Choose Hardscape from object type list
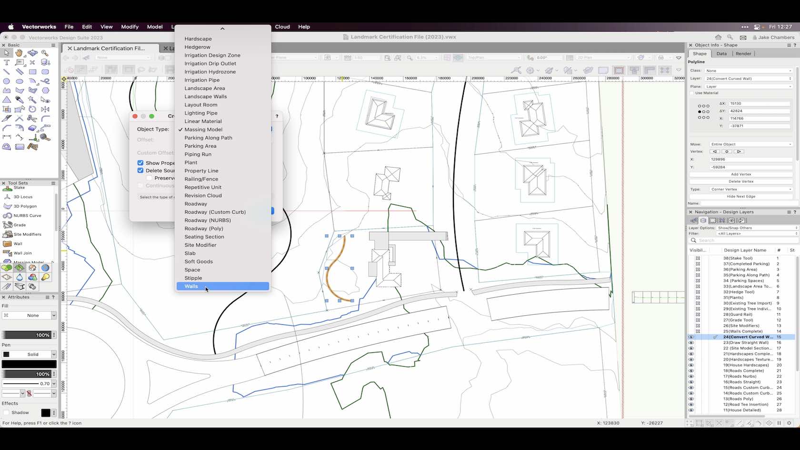 [198, 39]
